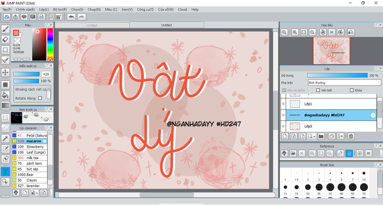The width and height of the screenshot is (383, 205).
Task: Toggle visibility of Lớp5 layer
Action: [x=283, y=126]
